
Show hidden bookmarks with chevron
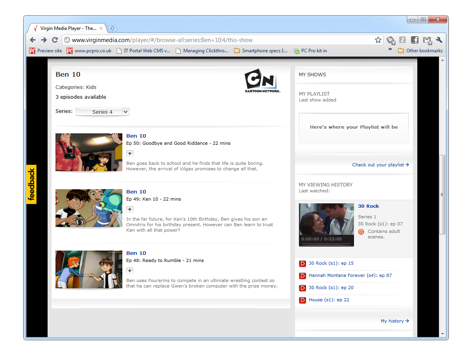390,50
